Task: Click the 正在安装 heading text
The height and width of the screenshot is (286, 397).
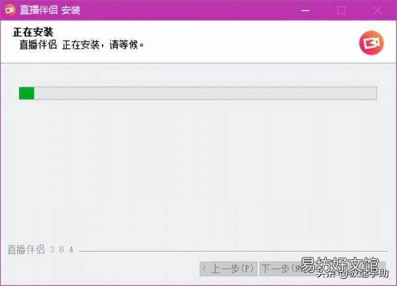Action: coord(33,32)
